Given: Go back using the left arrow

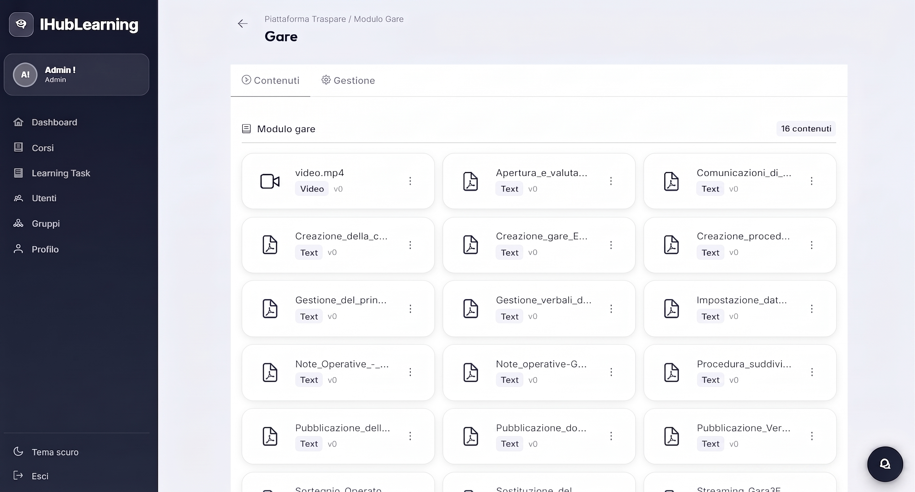Looking at the screenshot, I should (x=242, y=24).
